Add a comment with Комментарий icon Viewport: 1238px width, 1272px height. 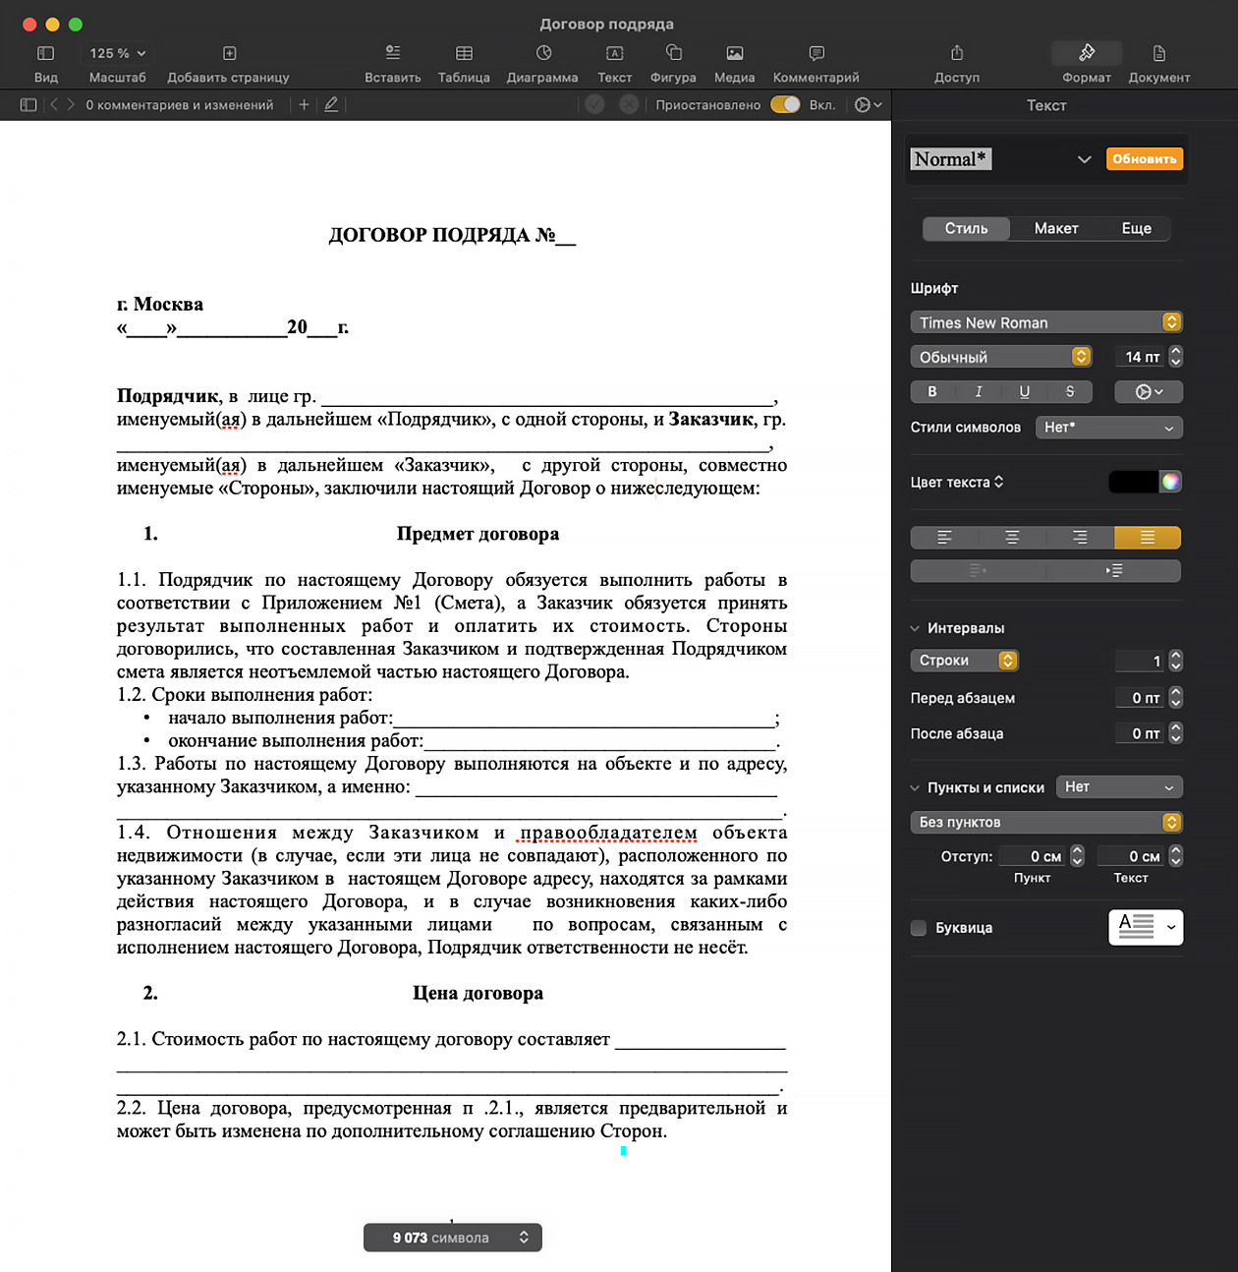coord(816,53)
